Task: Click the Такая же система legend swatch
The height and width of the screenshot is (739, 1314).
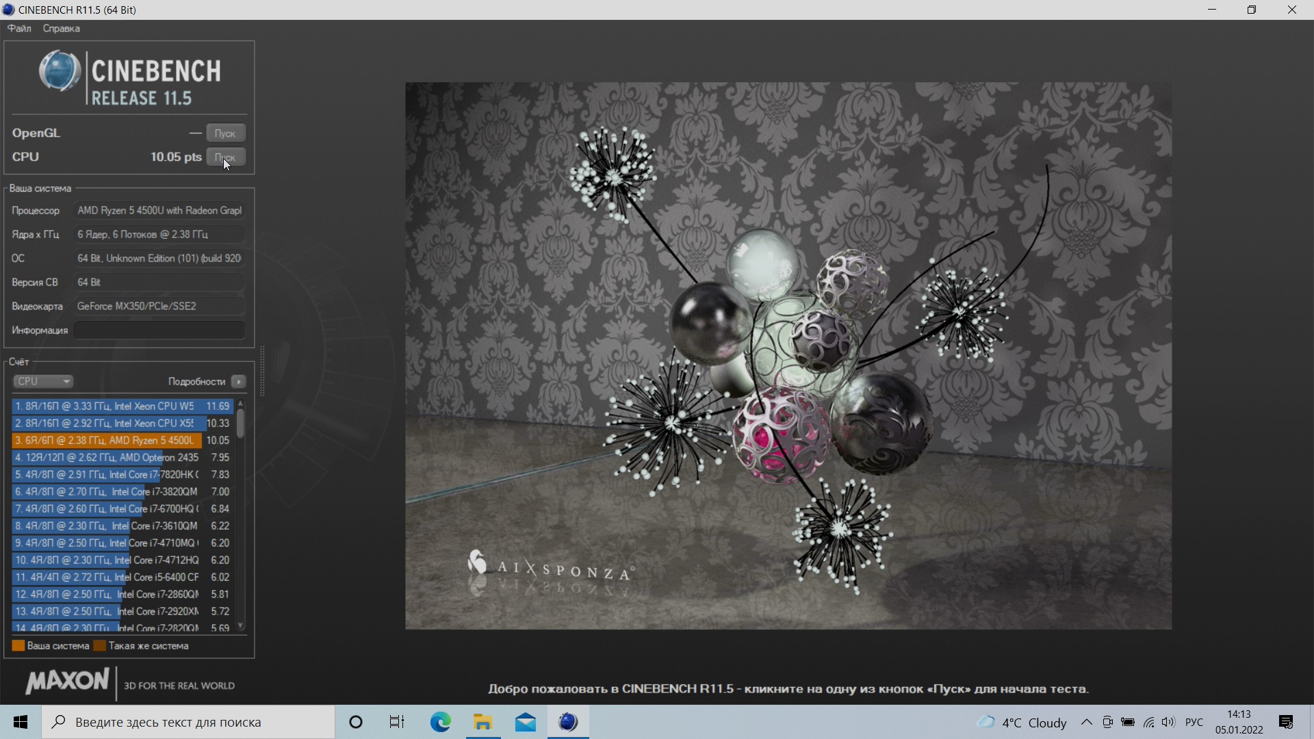Action: [x=100, y=646]
